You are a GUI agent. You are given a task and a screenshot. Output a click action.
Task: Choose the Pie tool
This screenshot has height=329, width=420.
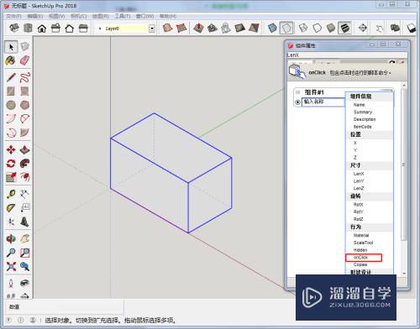click(x=24, y=133)
